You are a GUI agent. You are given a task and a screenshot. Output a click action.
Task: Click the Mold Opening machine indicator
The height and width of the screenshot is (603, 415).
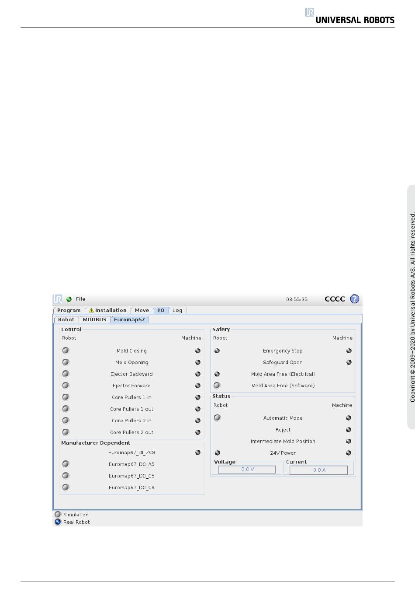pos(198,362)
